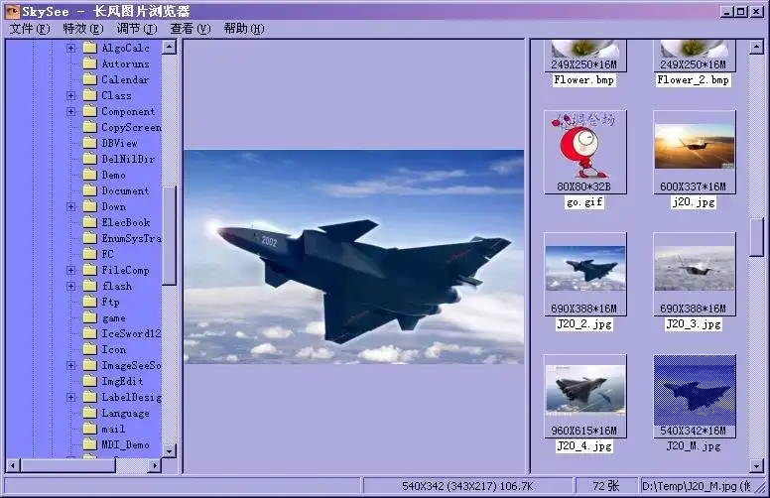Click the Autoruns folder icon
The width and height of the screenshot is (770, 498).
tap(90, 63)
